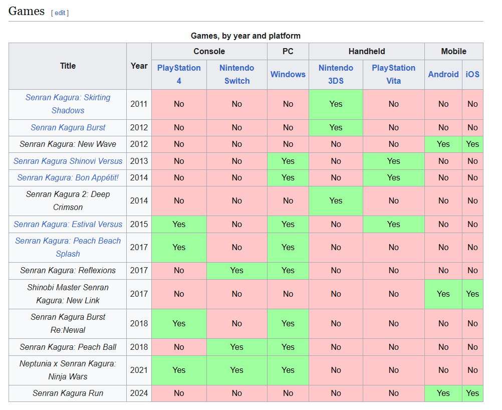The width and height of the screenshot is (502, 410).
Task: Visit the Nintendo 3DS header link
Action: 336,74
